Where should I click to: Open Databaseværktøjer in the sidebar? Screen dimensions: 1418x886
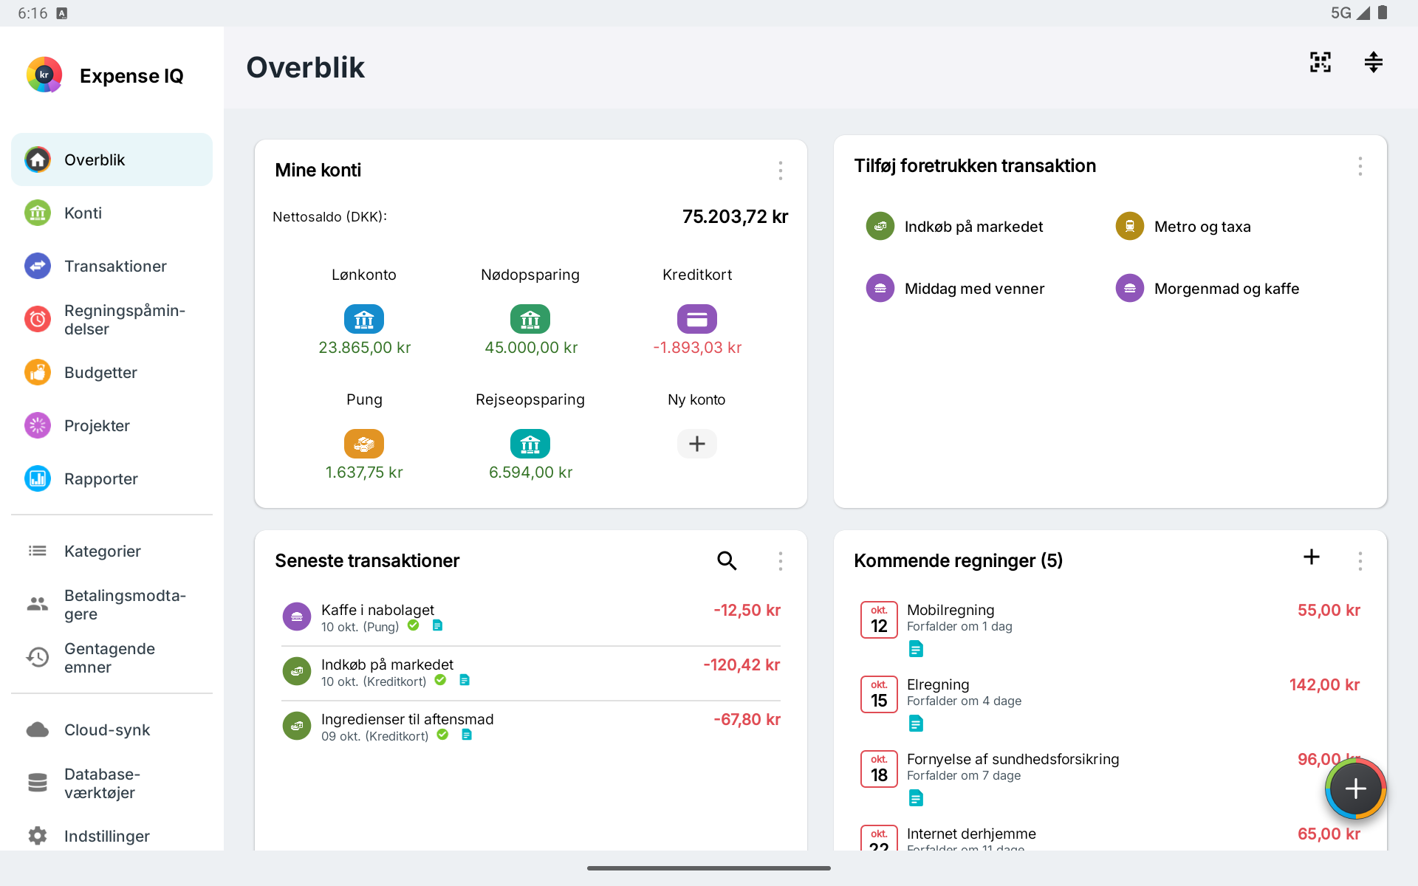[112, 783]
